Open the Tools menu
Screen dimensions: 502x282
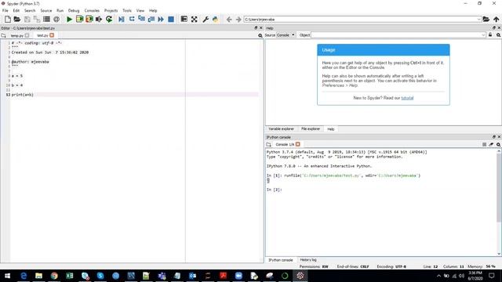pos(127,10)
